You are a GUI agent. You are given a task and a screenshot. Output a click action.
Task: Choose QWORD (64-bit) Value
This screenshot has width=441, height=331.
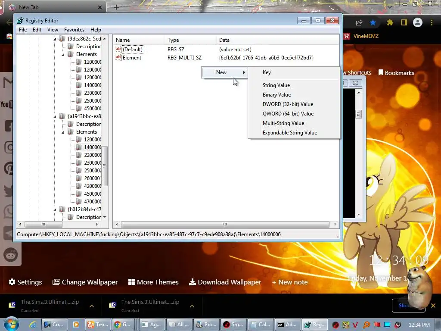click(294, 114)
